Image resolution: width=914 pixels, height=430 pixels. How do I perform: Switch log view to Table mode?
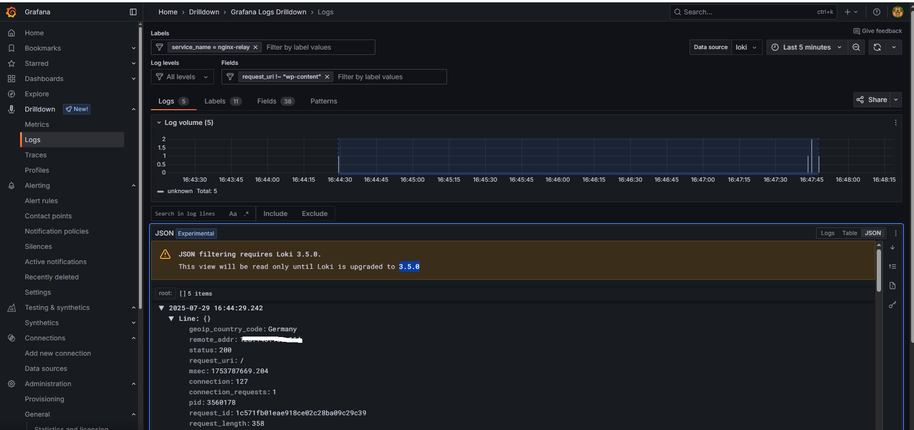[x=850, y=233]
